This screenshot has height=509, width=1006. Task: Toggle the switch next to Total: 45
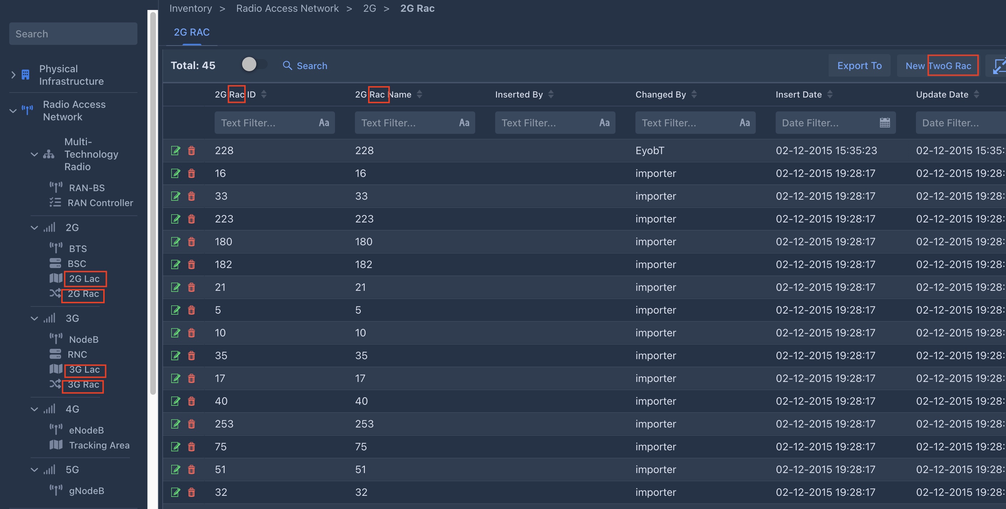point(254,64)
